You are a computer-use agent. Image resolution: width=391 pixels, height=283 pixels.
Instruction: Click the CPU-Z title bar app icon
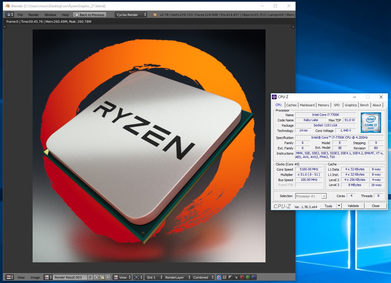coord(274,97)
